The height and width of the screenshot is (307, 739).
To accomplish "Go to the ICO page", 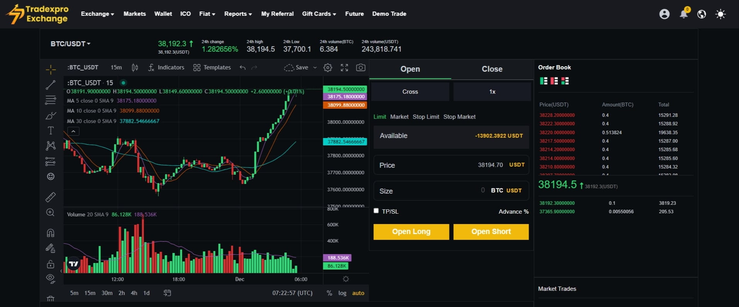I will (185, 14).
